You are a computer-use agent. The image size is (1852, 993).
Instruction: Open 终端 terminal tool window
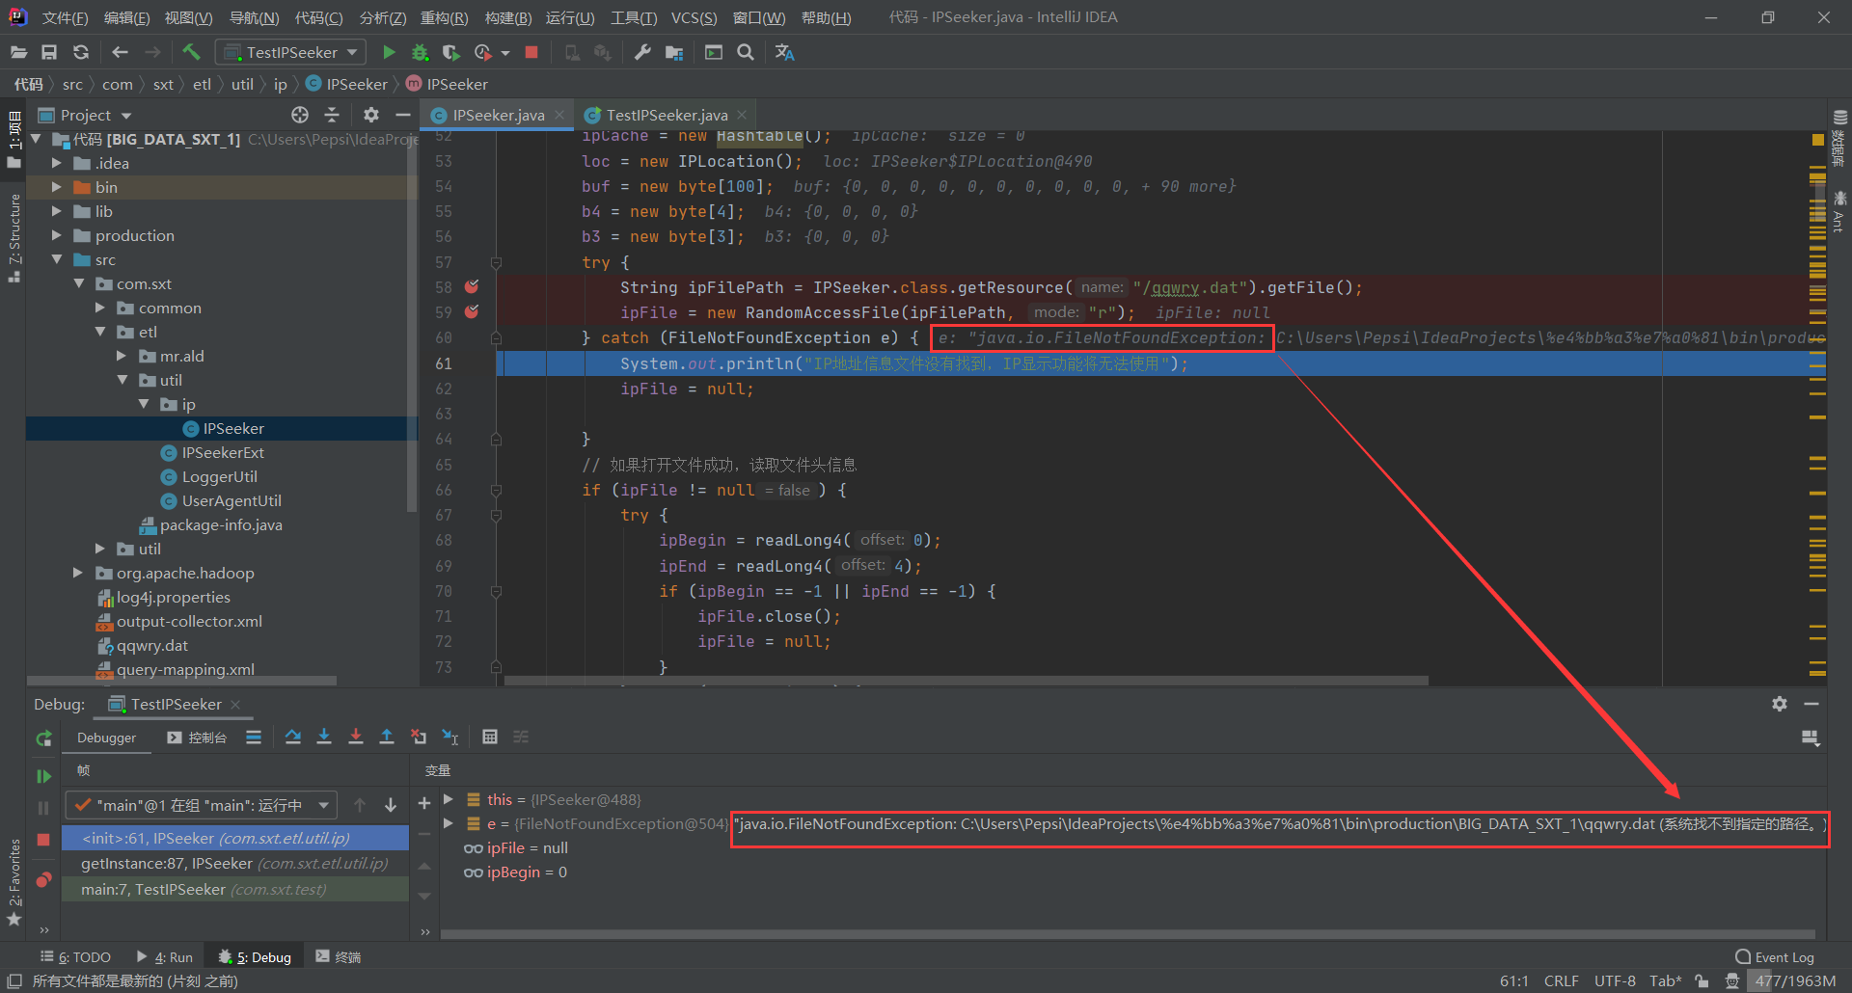pyautogui.click(x=339, y=956)
